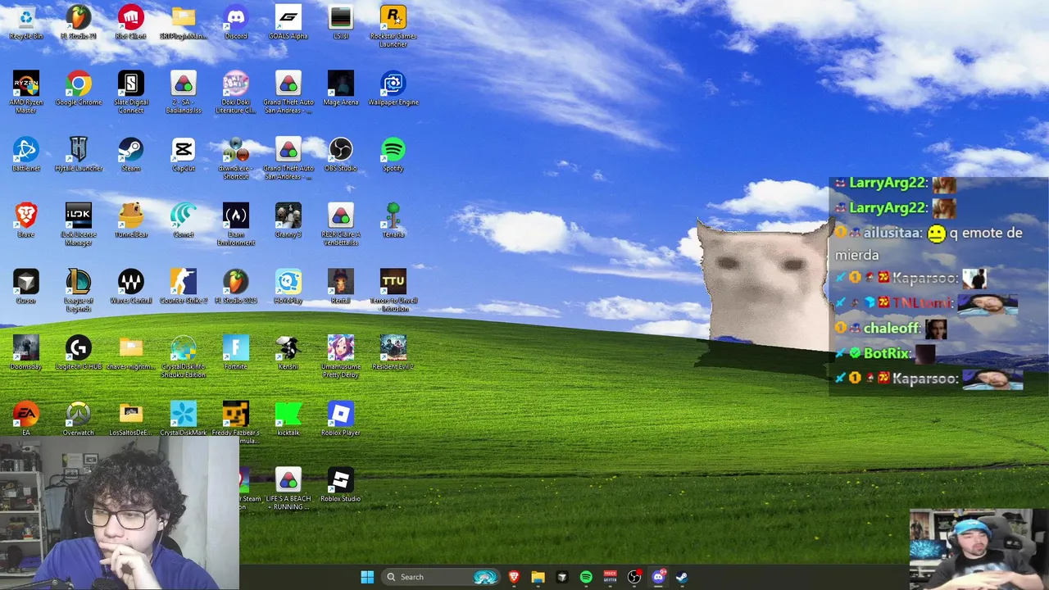Launch Resident Evil 2 shortcut
The width and height of the screenshot is (1049, 590).
[393, 353]
